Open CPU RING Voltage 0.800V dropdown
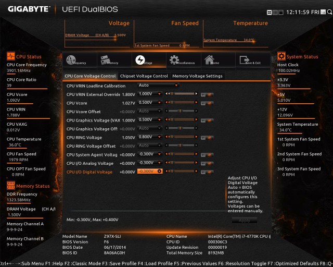The height and width of the screenshot is (267, 333). pyautogui.click(x=150, y=137)
